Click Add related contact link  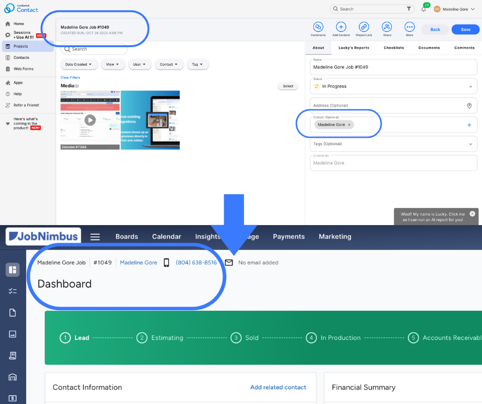click(x=278, y=388)
